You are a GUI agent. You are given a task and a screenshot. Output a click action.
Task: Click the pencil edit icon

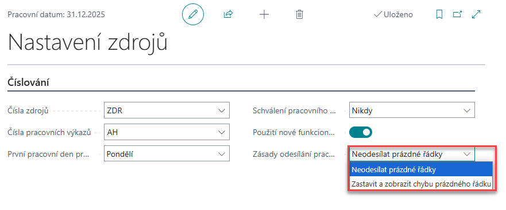coord(193,14)
